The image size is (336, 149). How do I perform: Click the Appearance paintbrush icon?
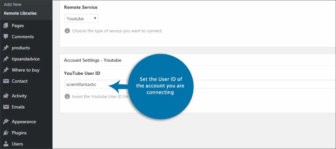coord(6,122)
